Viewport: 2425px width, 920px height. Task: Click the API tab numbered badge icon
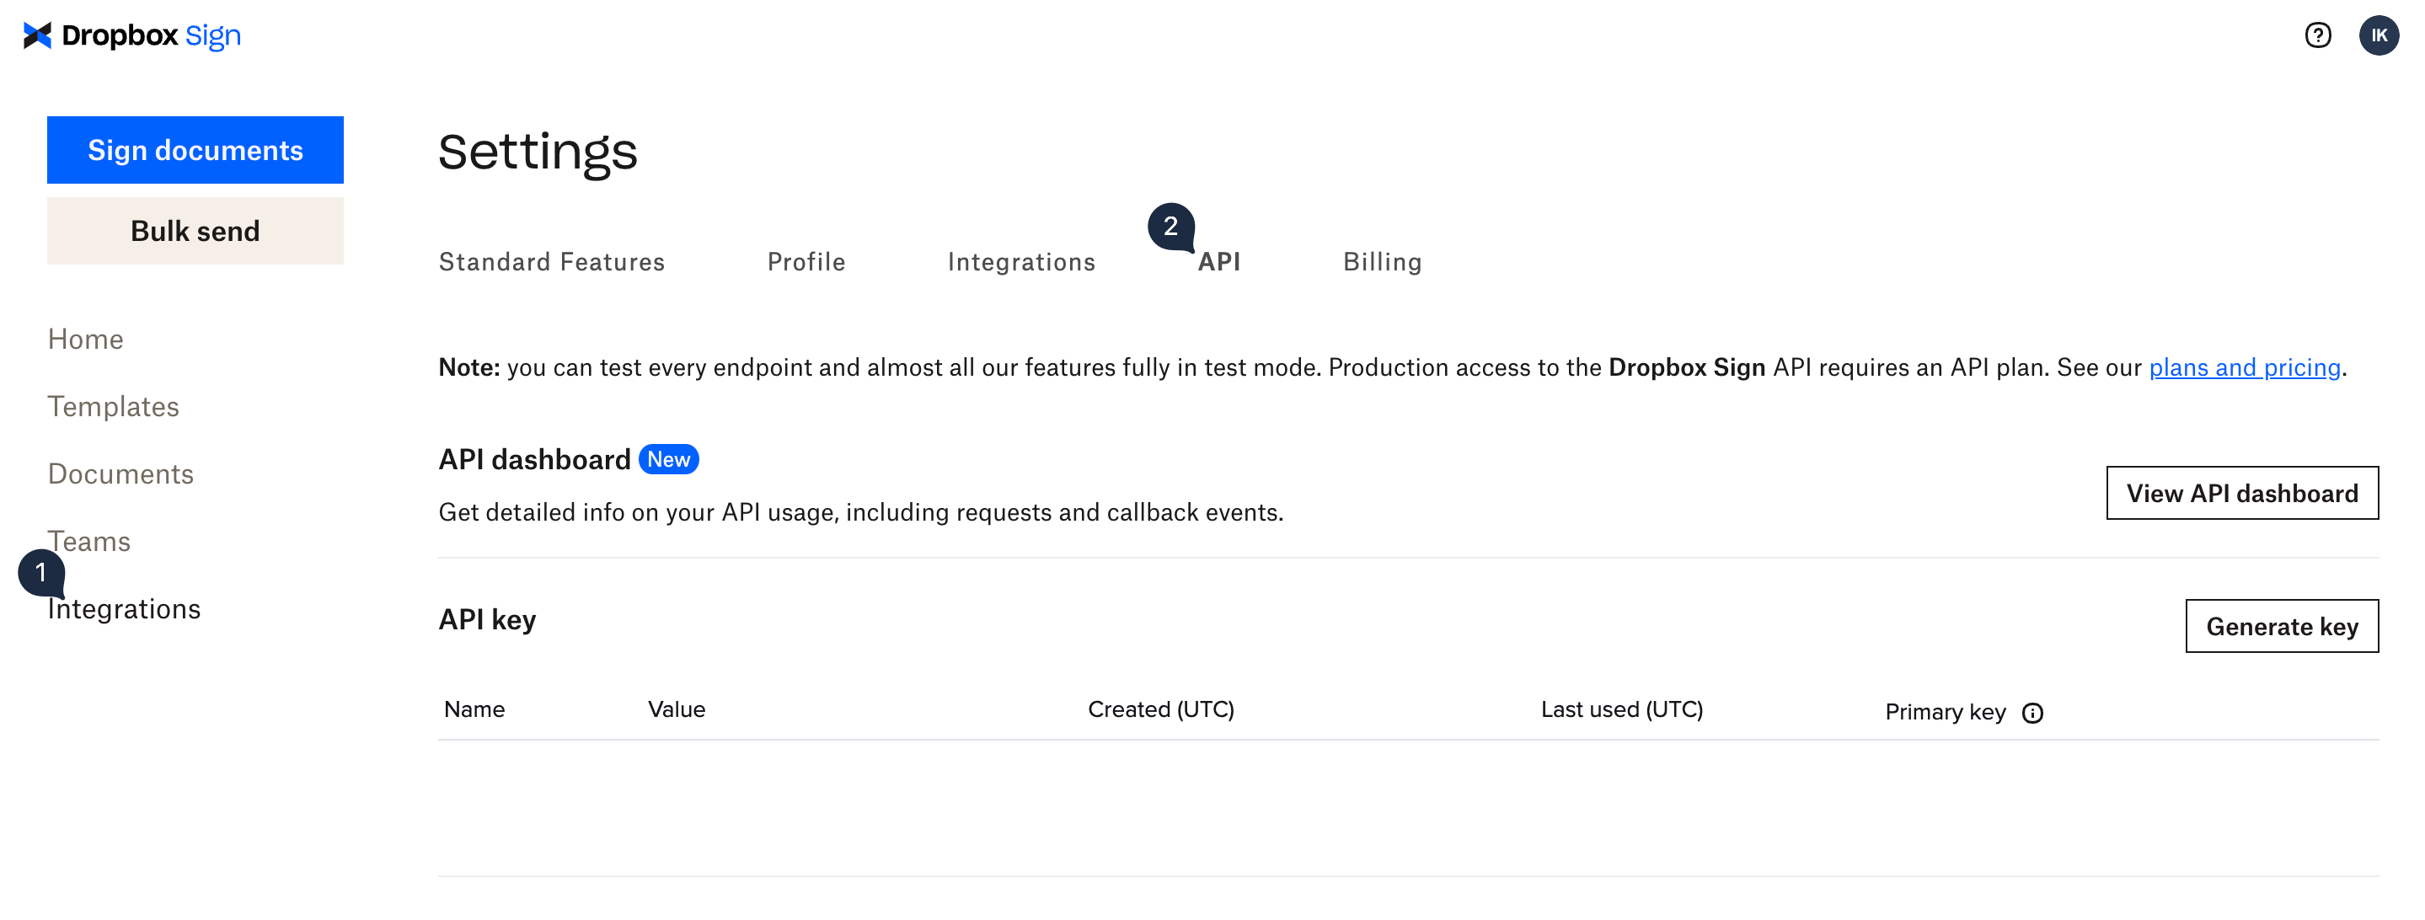(1172, 229)
